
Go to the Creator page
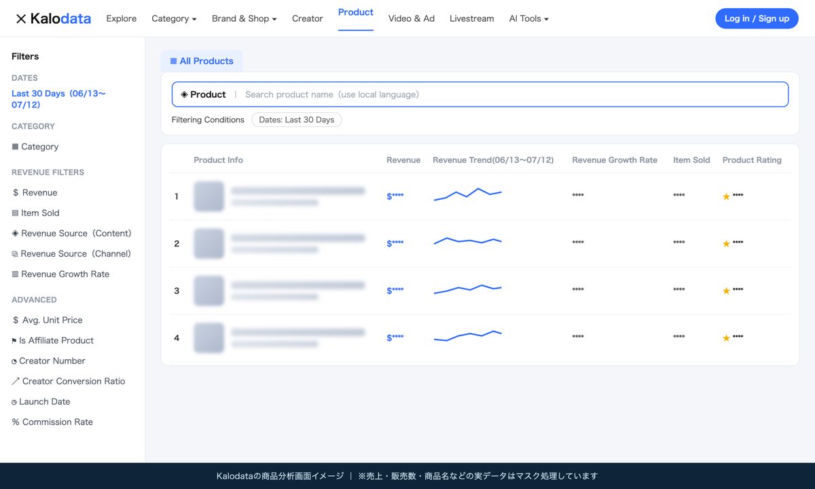point(308,18)
